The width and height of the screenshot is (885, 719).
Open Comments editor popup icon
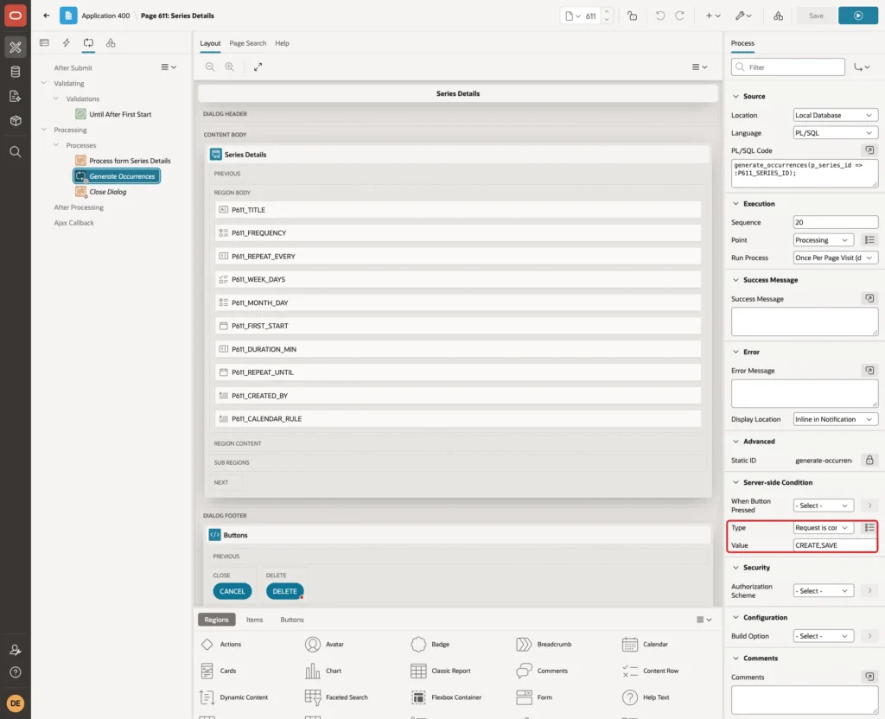point(869,676)
